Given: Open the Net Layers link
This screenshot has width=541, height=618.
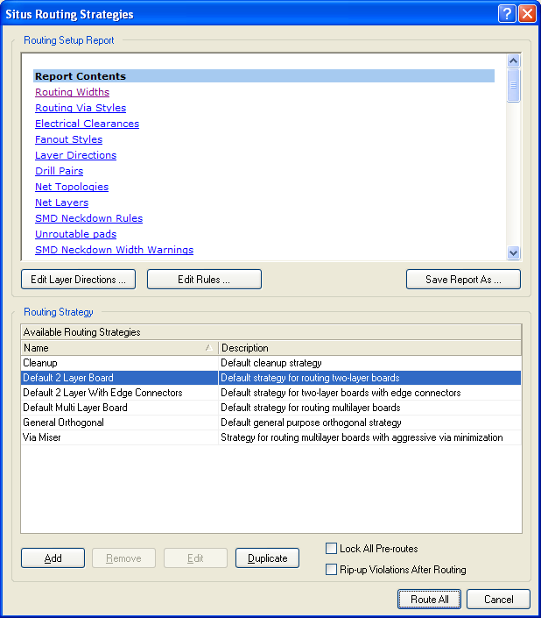Looking at the screenshot, I should click(x=62, y=202).
